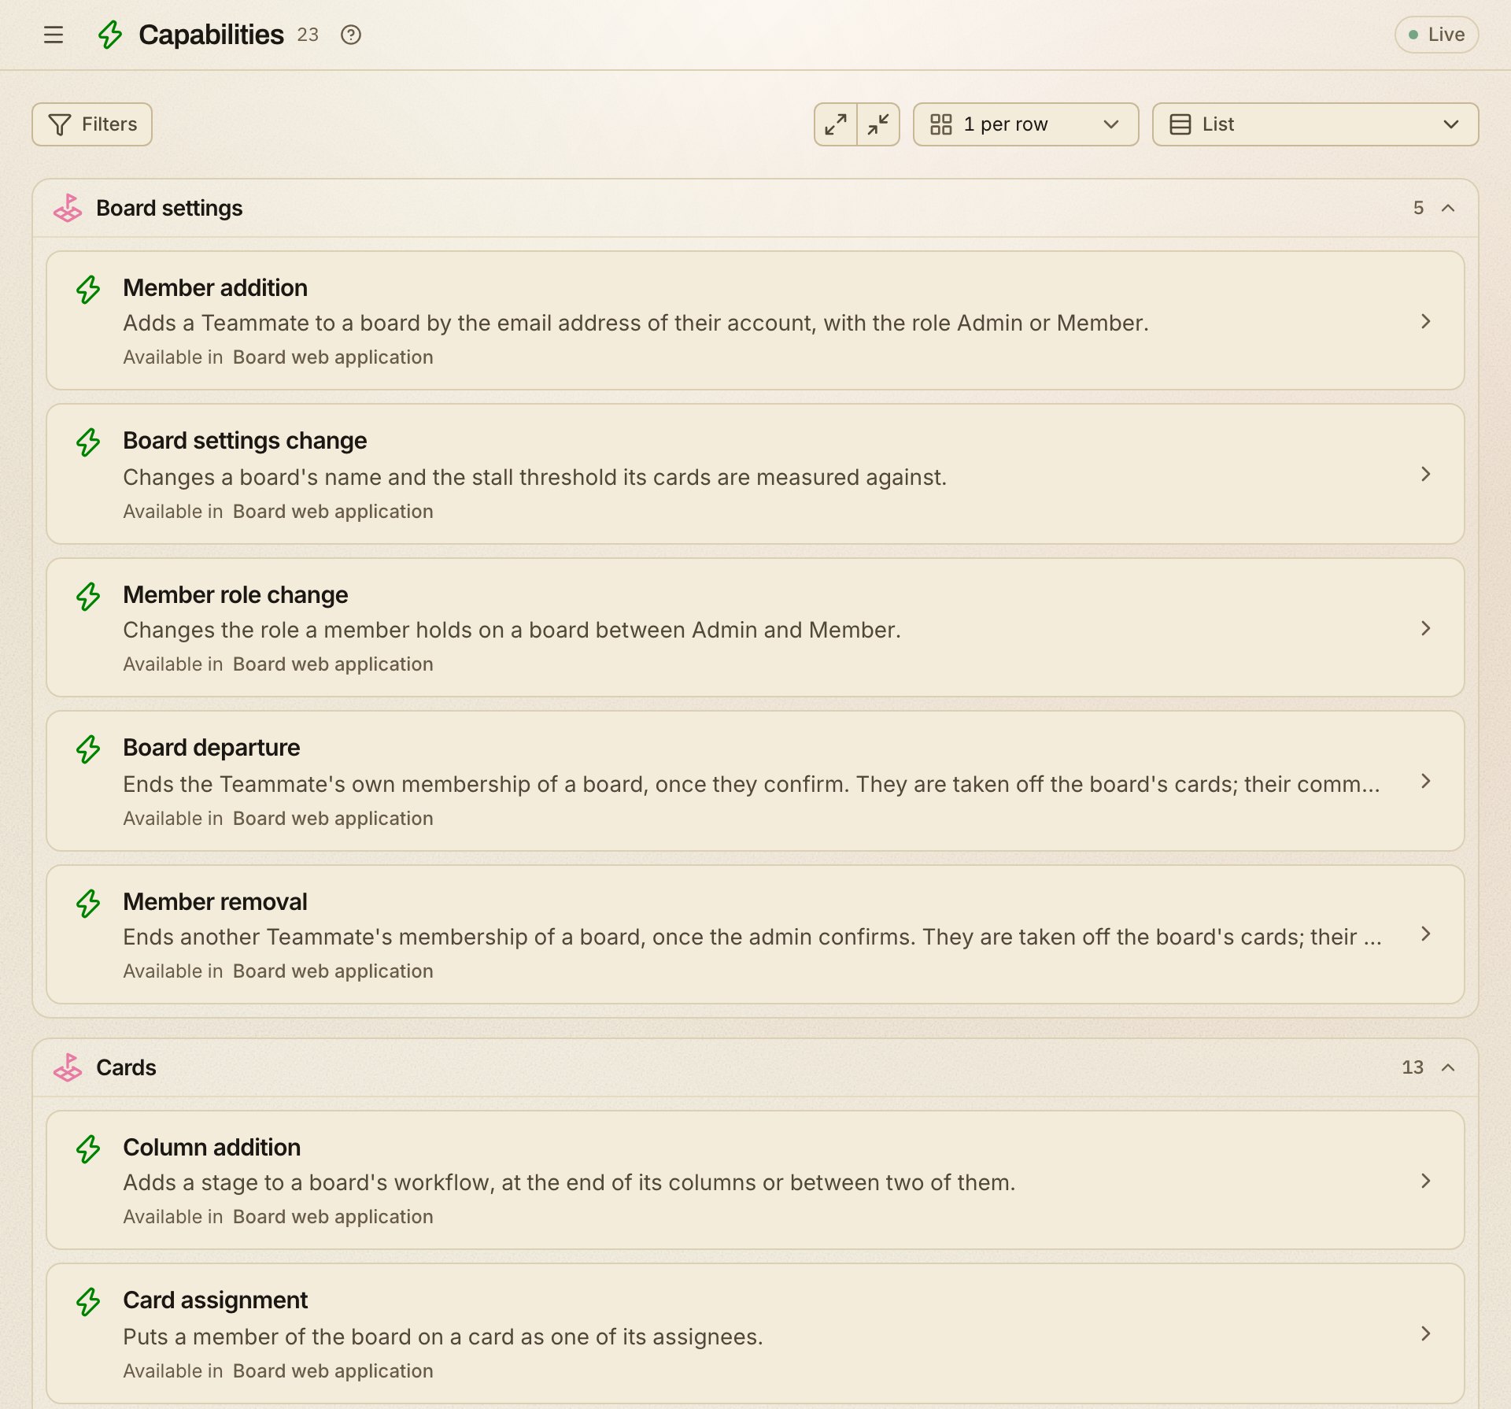Screen dimensions: 1511x1409
Task: Open Board departure chevron arrow
Action: coord(1425,781)
